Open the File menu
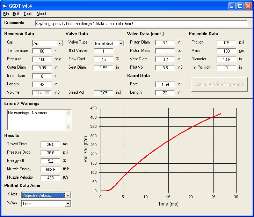 [6, 14]
